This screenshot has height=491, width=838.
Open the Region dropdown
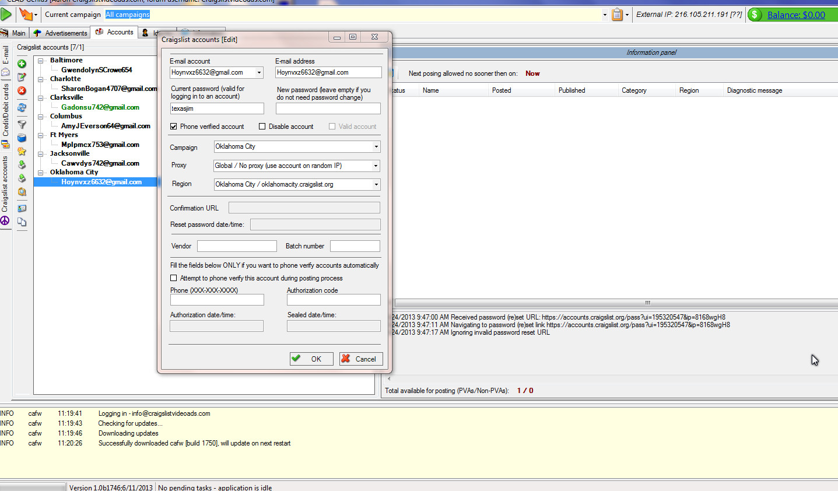coord(376,184)
